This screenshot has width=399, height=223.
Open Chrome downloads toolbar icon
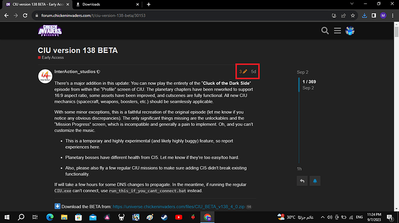coord(364,16)
